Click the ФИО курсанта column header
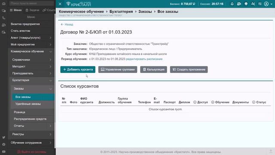Image resolution: width=275 pixels, height=155 pixels. tap(87, 100)
